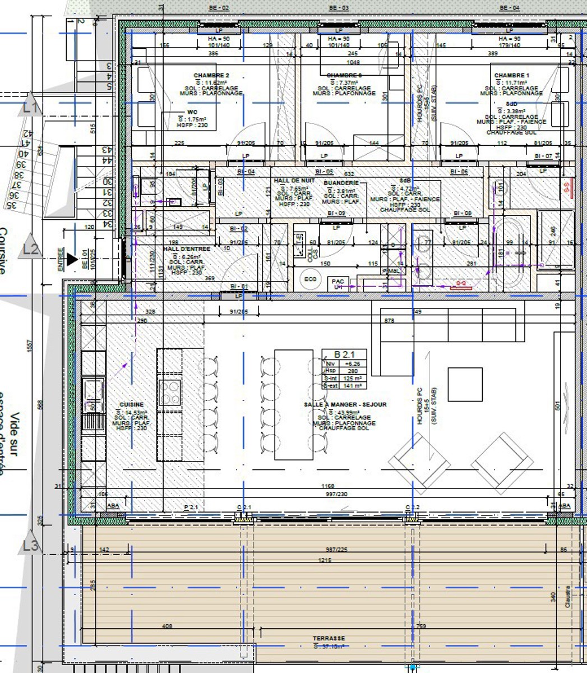This screenshot has height=673, width=587.
Task: Click the CHAMBRE 1 room label
Action: pos(511,75)
